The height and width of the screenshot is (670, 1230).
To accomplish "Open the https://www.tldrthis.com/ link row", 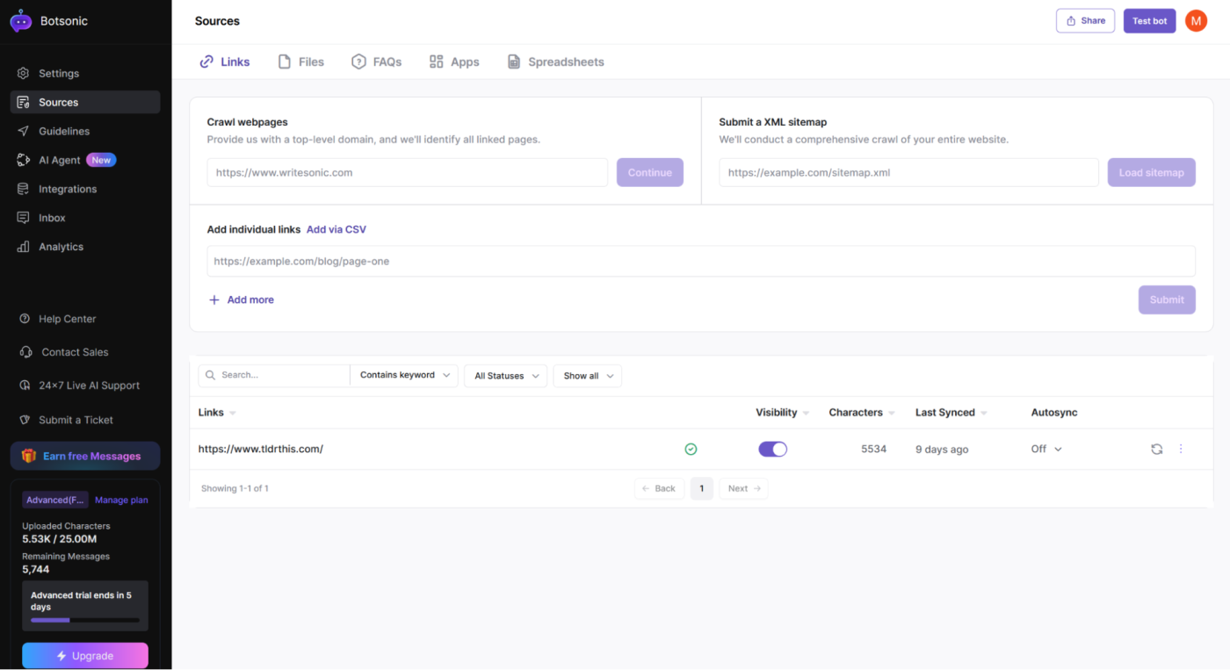I will (x=261, y=450).
